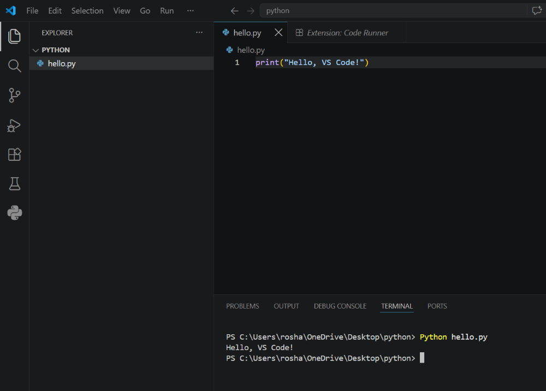Switch to the PORTS panel tab

click(437, 306)
